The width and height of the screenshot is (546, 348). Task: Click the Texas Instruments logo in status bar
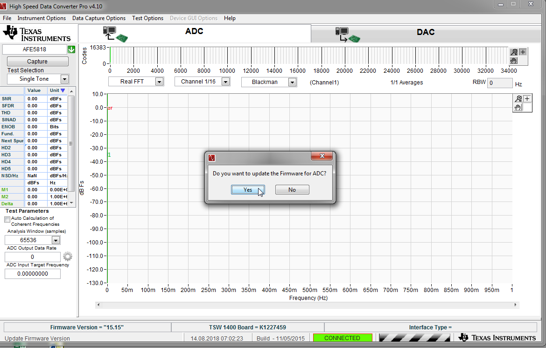(497, 338)
